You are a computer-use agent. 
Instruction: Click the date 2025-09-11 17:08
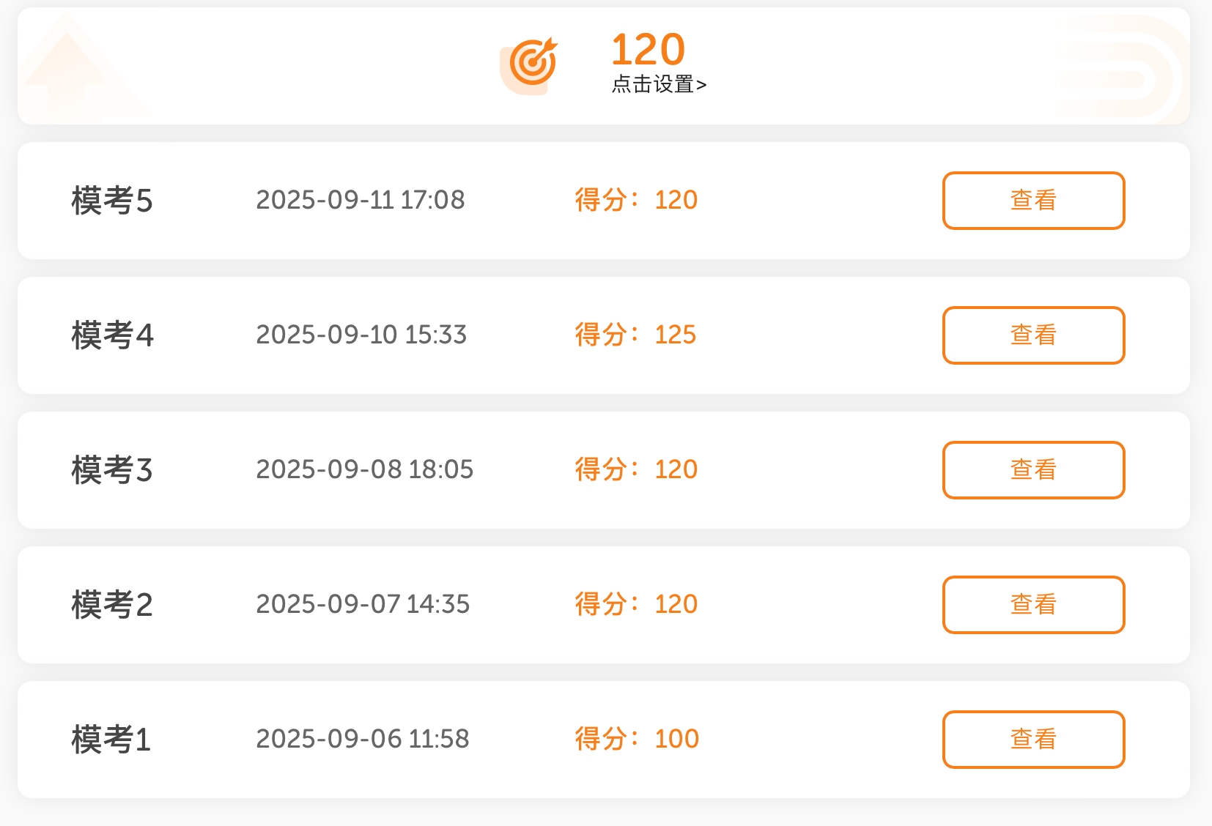pyautogui.click(x=361, y=200)
